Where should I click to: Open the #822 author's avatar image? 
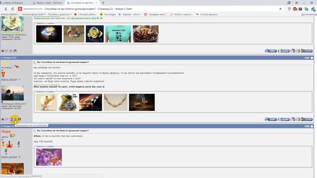(12, 93)
